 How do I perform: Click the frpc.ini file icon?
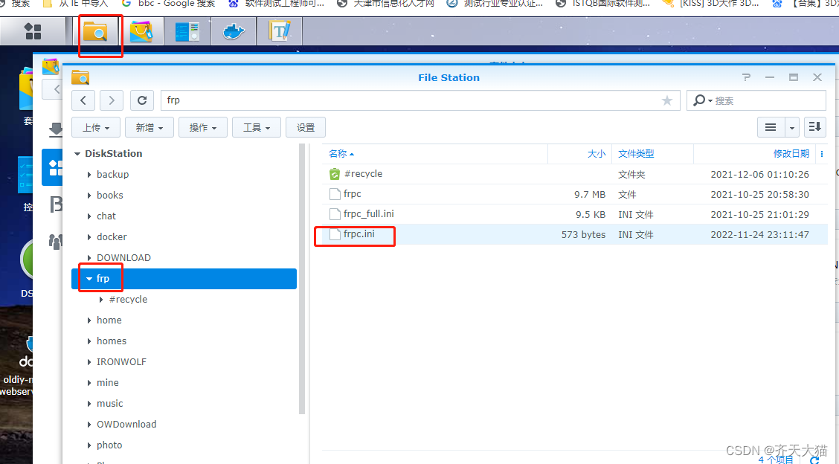coord(335,234)
